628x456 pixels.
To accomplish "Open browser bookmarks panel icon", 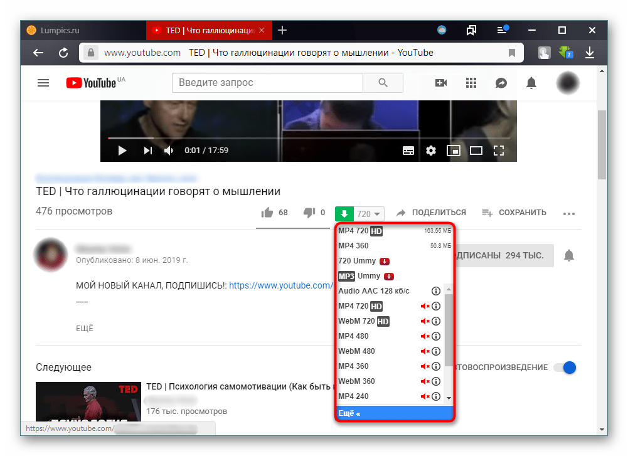I will (471, 31).
